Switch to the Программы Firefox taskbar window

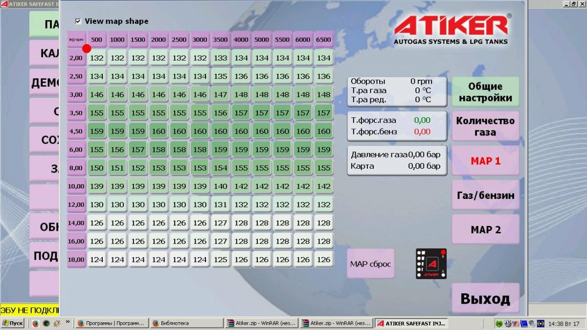[x=111, y=323]
